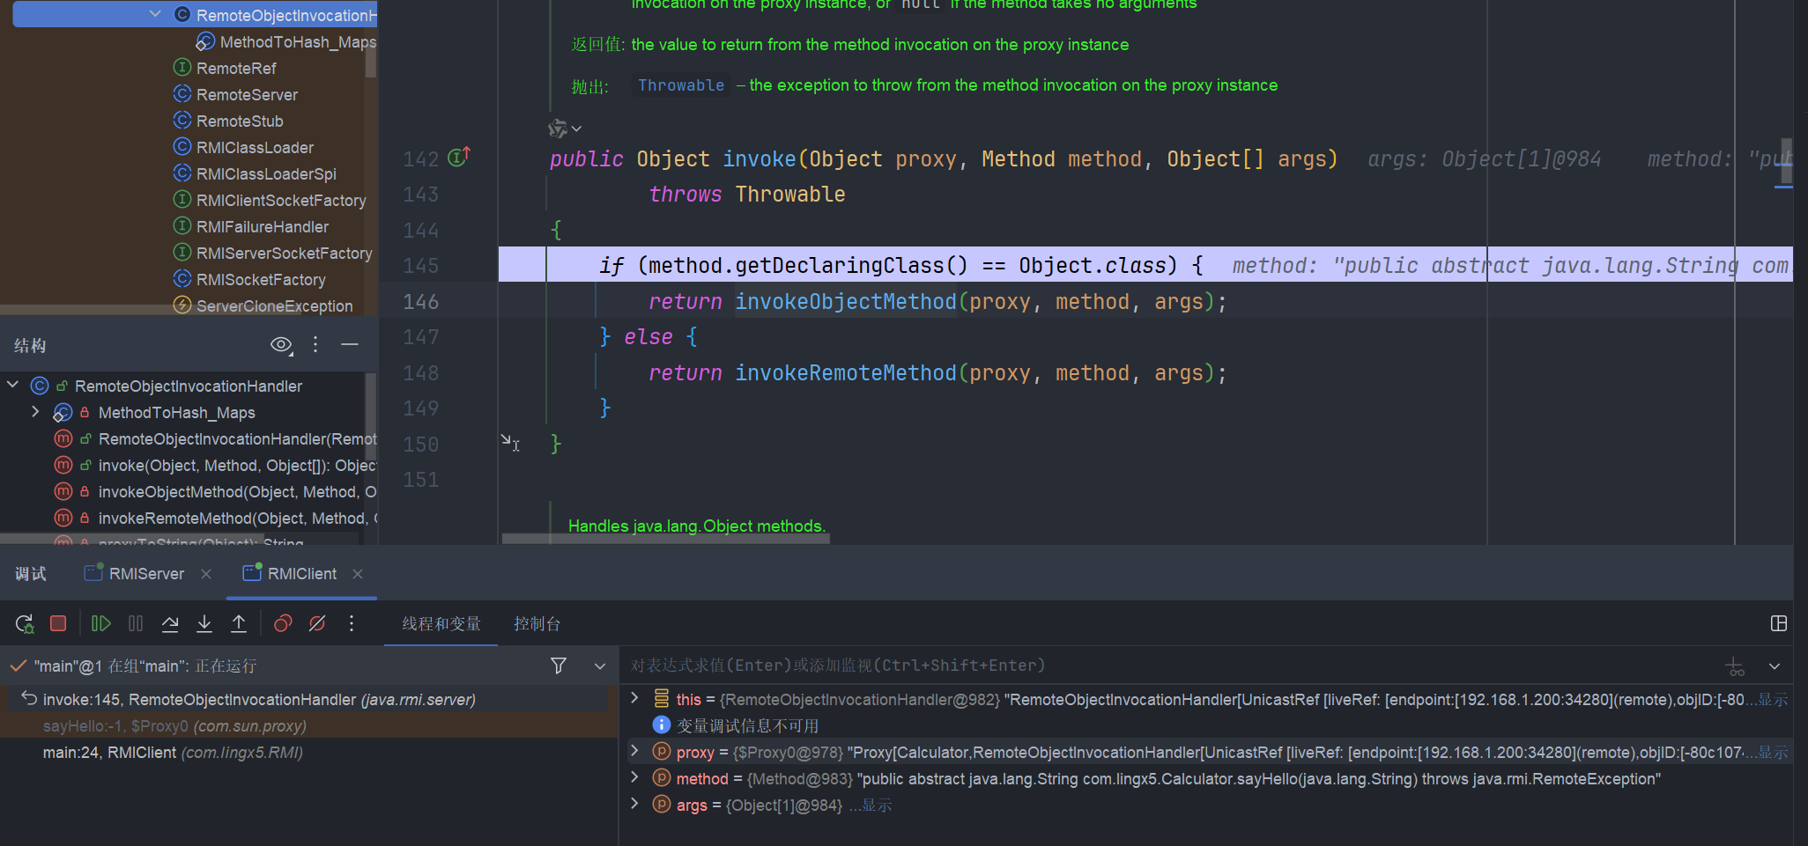Toggle debugger layout settings icon
1808x846 pixels.
click(1779, 624)
